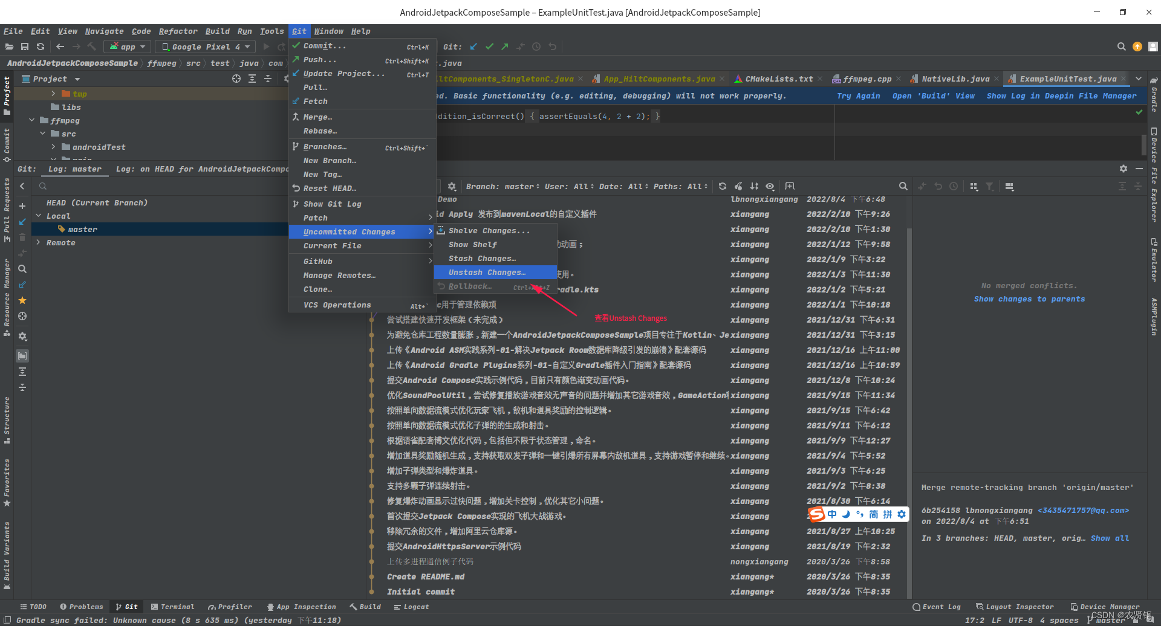The image size is (1161, 626).
Task: Switch to NativeLib.java editor tab
Action: [x=955, y=79]
